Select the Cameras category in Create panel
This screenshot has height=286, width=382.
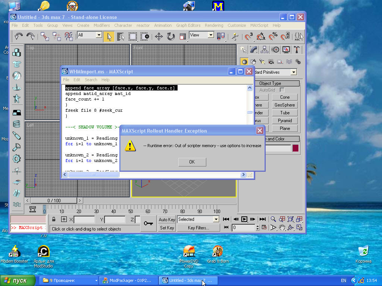[x=271, y=61]
